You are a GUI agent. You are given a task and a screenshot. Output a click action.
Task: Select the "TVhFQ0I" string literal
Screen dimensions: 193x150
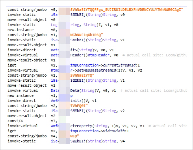[79, 106]
